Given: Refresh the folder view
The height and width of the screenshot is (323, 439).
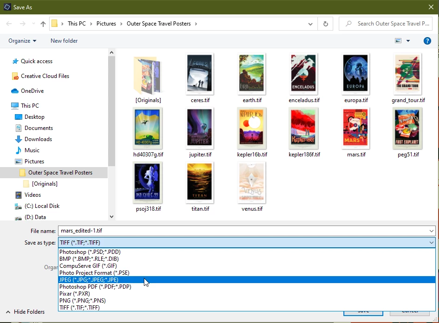Looking at the screenshot, I should (x=325, y=24).
